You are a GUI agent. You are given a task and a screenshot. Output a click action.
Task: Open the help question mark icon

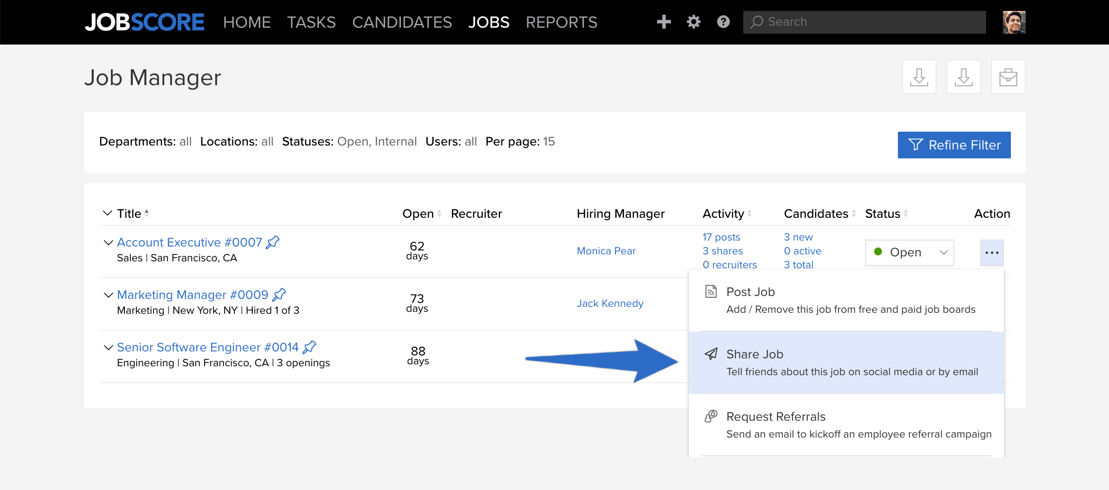(x=723, y=22)
